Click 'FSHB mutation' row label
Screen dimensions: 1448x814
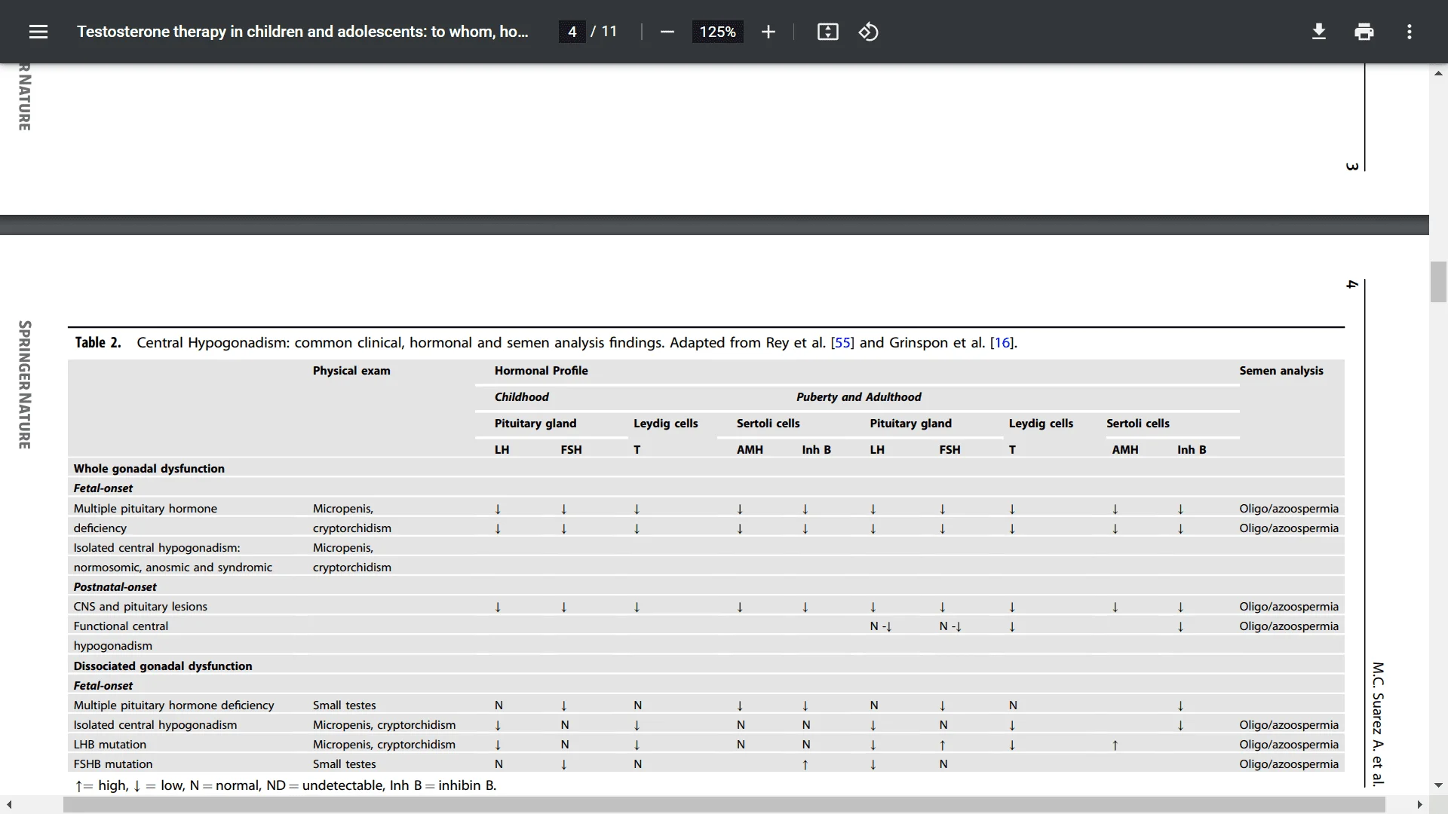112,764
